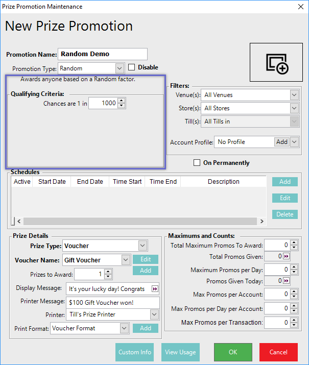Enable the Disable checkbox
The image size is (309, 365).
coord(131,67)
